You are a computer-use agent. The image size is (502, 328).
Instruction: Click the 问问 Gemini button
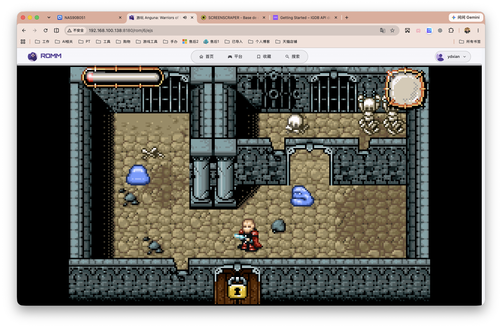[x=465, y=17]
